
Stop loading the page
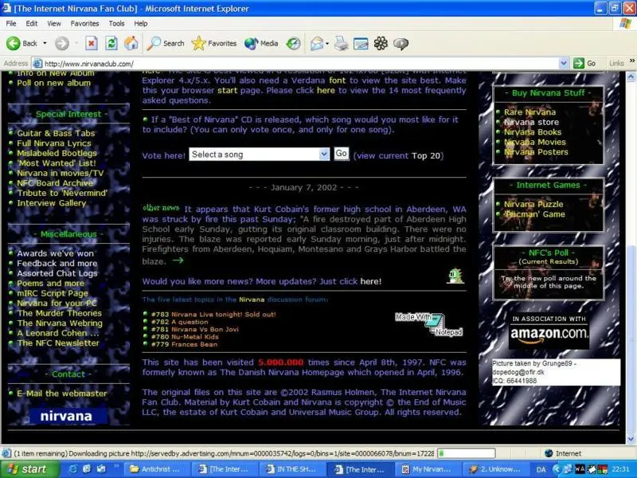coord(92,43)
